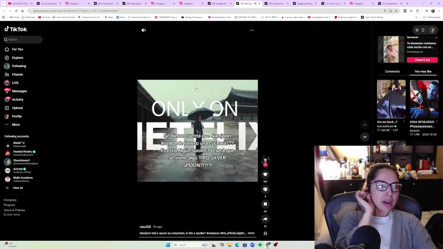This screenshot has width=443, height=249.
Task: Expand the Company footer section
Action: (10, 200)
